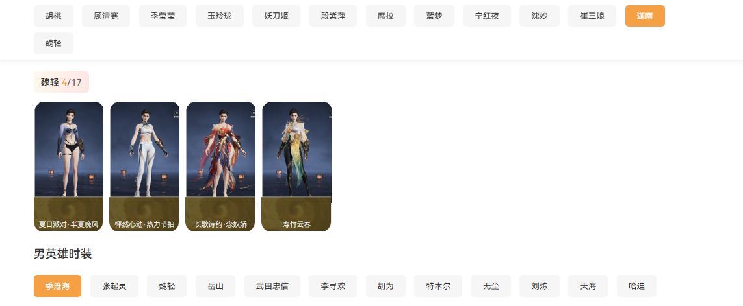Screen dimensions: 743x306
Task: View the 长歌诗韵·念奴娇 skin card
Action: [220, 166]
